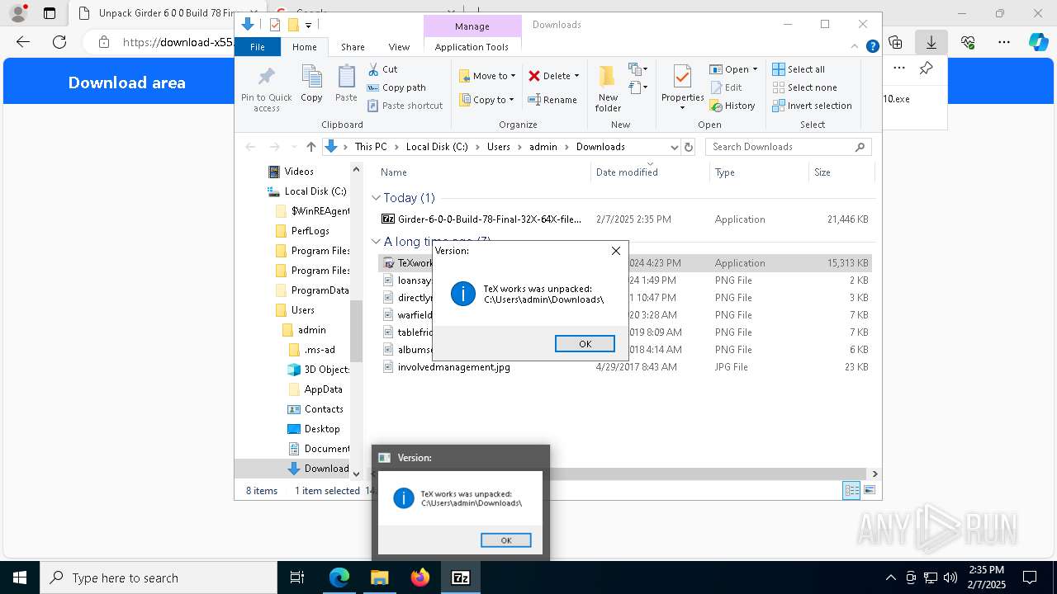Click the Up one level arrow
This screenshot has width=1057, height=594.
click(310, 147)
